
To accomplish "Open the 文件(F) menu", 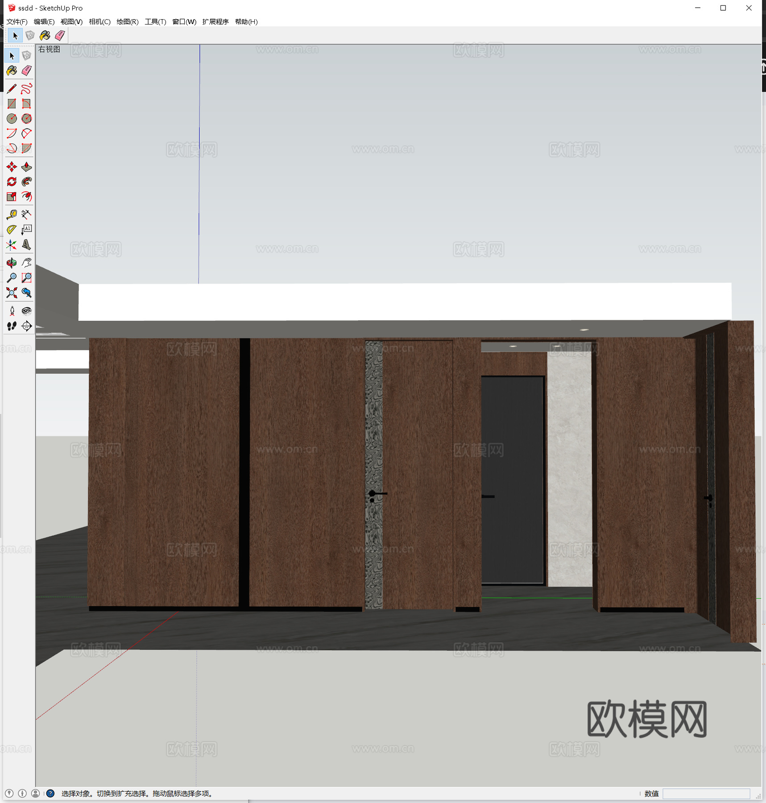I will click(x=17, y=21).
